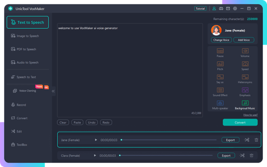Open the How to use? link
267x167 pixels.
250,115
